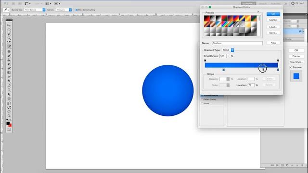Click the gradient Name text field
This screenshot has height=173, width=308.
(x=237, y=43)
